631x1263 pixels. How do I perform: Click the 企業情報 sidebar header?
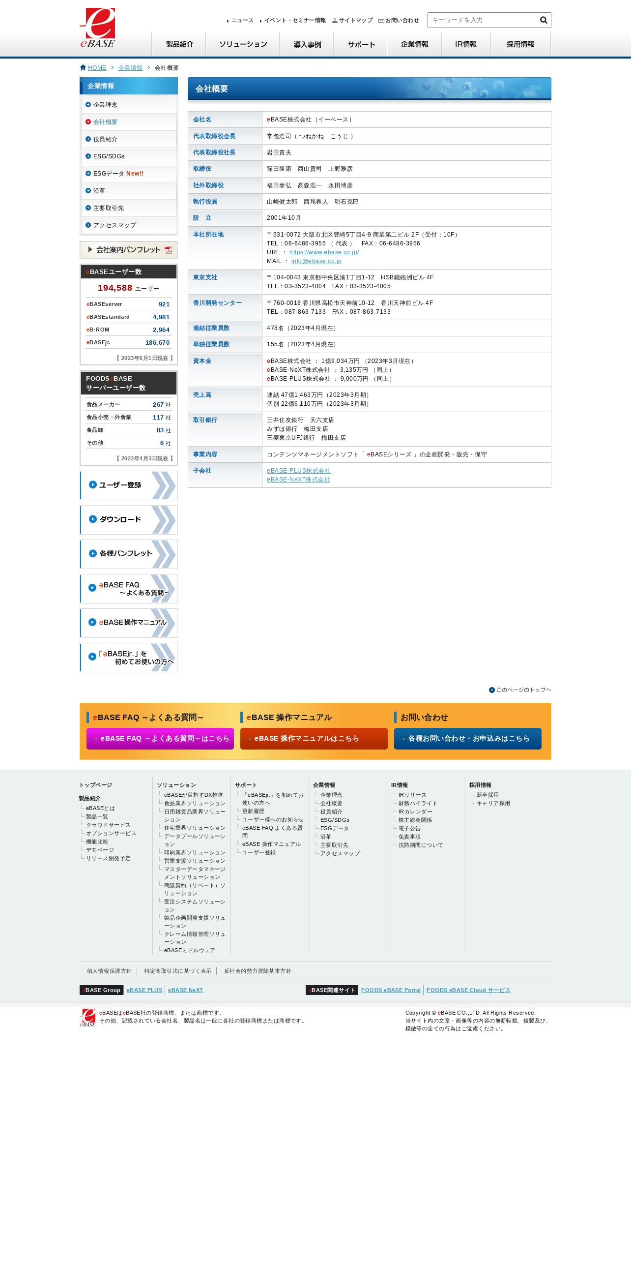(129, 86)
